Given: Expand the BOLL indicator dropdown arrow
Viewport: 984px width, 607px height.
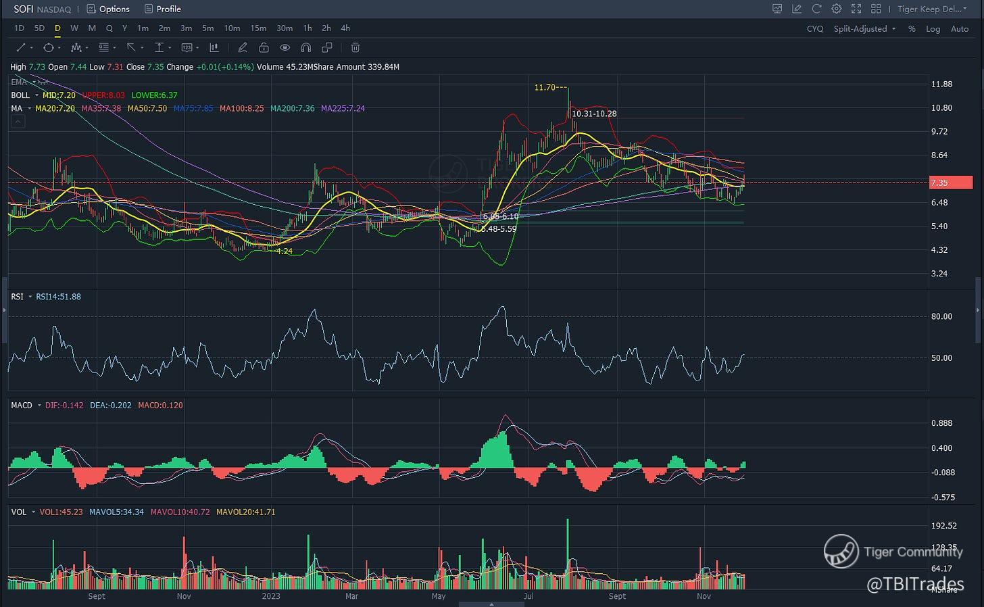Looking at the screenshot, I should (x=36, y=95).
